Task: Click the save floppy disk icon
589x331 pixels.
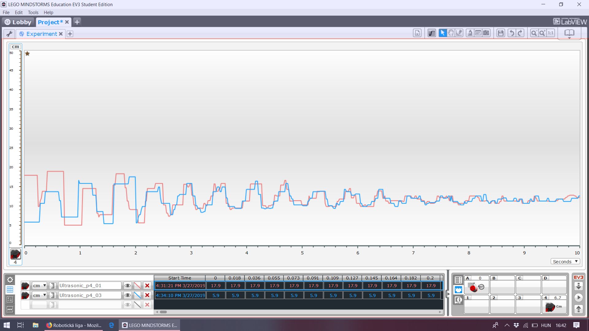Action: pos(501,33)
